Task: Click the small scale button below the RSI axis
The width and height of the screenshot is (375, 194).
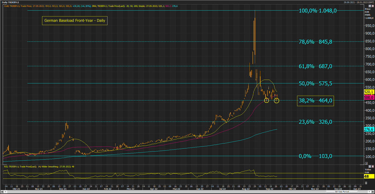Action: tap(366, 183)
